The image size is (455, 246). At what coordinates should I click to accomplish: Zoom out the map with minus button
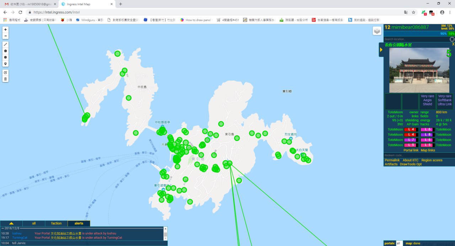[x=5, y=36]
